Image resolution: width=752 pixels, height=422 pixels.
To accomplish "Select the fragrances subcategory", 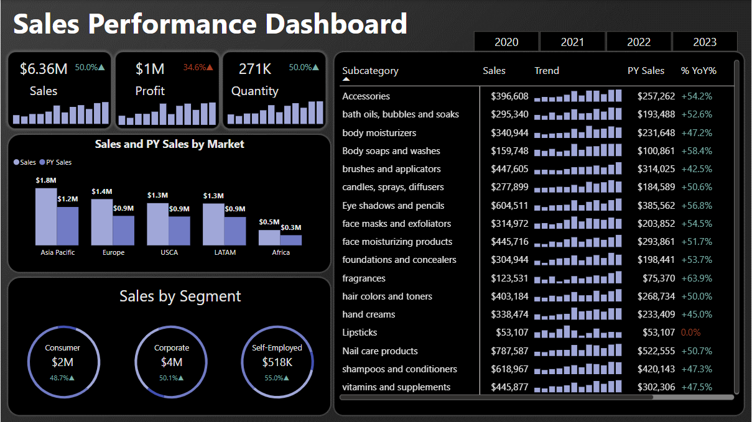I will coord(364,278).
